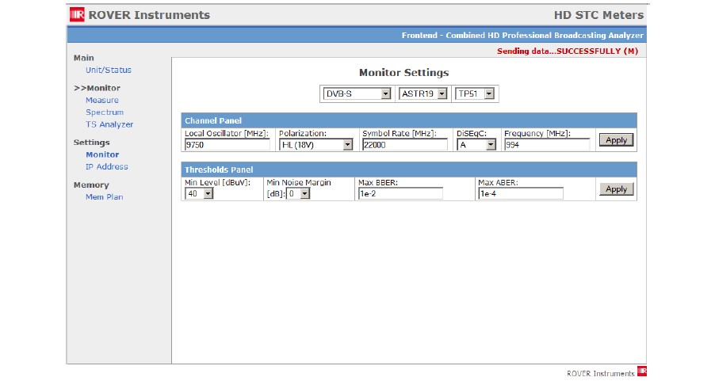This screenshot has height=381, width=715.
Task: Open the Min Level dropdown showing 40
Action: coord(199,194)
